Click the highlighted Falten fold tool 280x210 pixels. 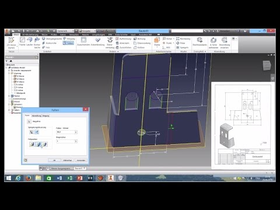(x=68, y=43)
